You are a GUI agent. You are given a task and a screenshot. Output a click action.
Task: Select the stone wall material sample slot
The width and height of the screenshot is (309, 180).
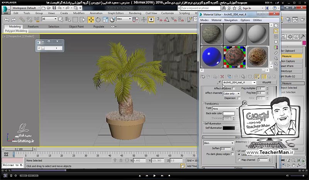212,34
